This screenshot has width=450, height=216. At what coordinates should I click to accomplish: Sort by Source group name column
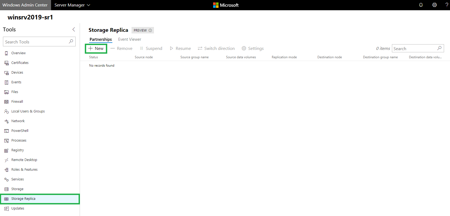(194, 57)
